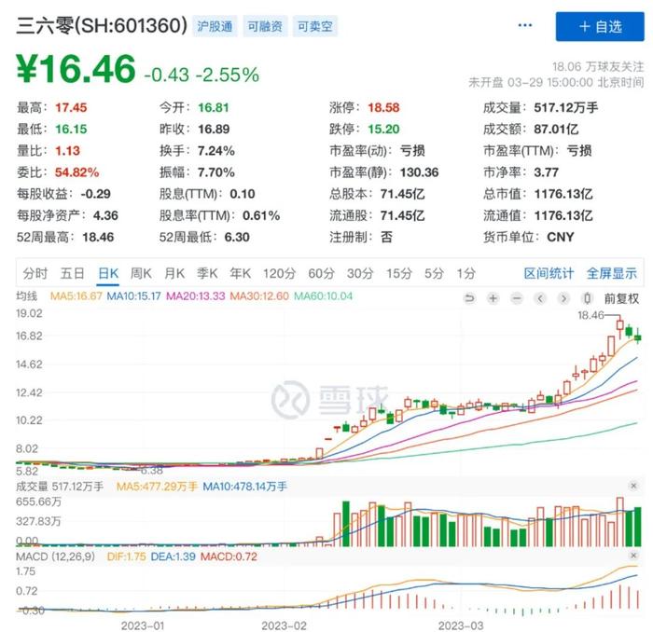This screenshot has width=653, height=632.
Task: Switch to the 15分 interval tab
Action: pyautogui.click(x=398, y=273)
